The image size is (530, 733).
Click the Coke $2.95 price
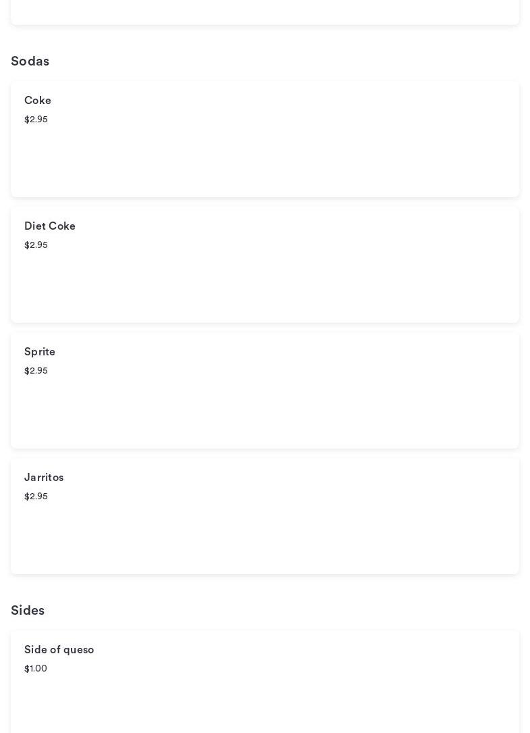tap(36, 120)
